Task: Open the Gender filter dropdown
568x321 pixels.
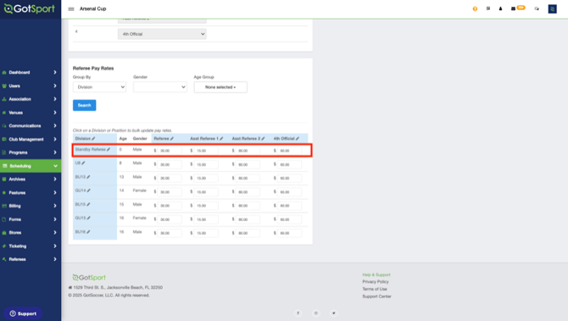Action: [159, 87]
